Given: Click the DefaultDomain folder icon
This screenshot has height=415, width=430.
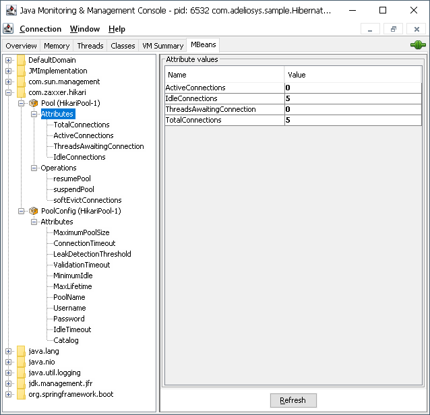Looking at the screenshot, I should coord(21,60).
